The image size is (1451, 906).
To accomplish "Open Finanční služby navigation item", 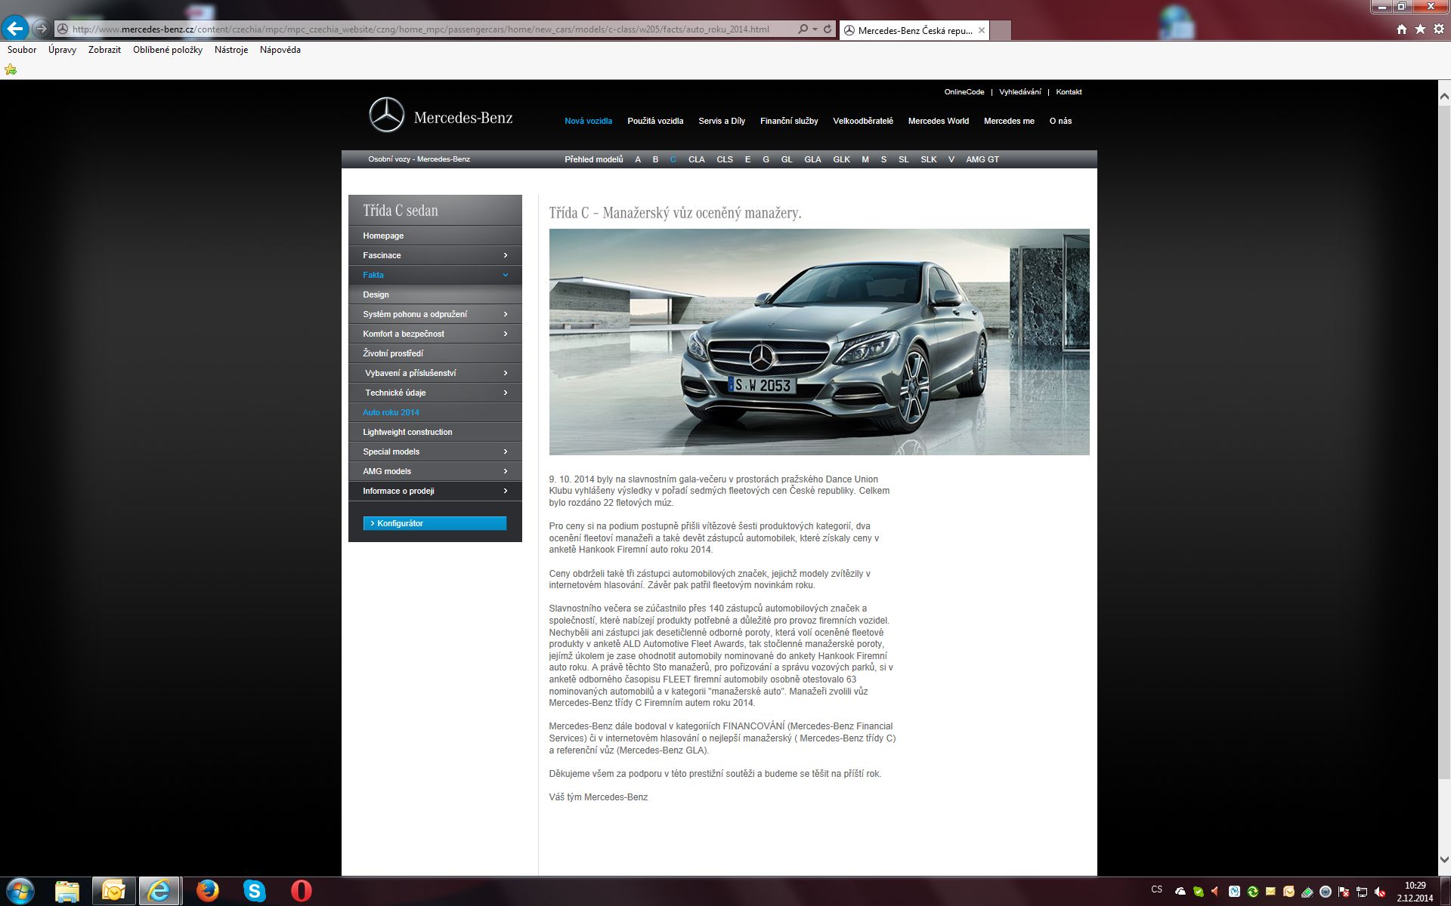I will coord(789,121).
